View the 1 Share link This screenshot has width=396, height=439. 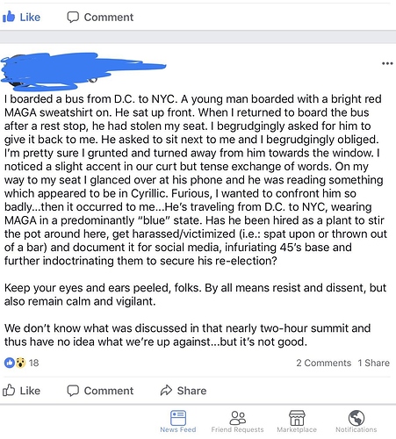[x=374, y=363]
